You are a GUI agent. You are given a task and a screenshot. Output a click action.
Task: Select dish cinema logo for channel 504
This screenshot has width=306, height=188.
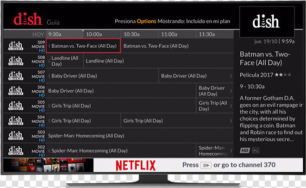click(x=16, y=121)
